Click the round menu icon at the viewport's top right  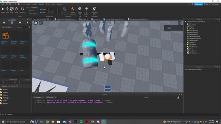point(180,23)
